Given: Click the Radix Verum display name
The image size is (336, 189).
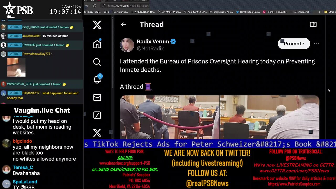Looking at the screenshot, I should click(x=153, y=41).
